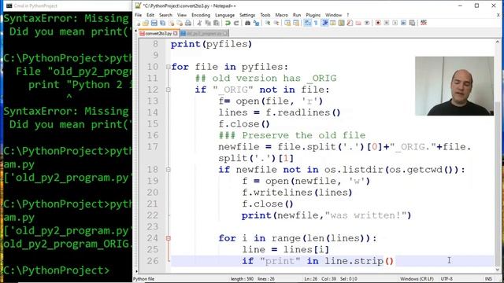504x283 pixels.
Task: Click the Open file toolbar icon
Action: point(146,23)
